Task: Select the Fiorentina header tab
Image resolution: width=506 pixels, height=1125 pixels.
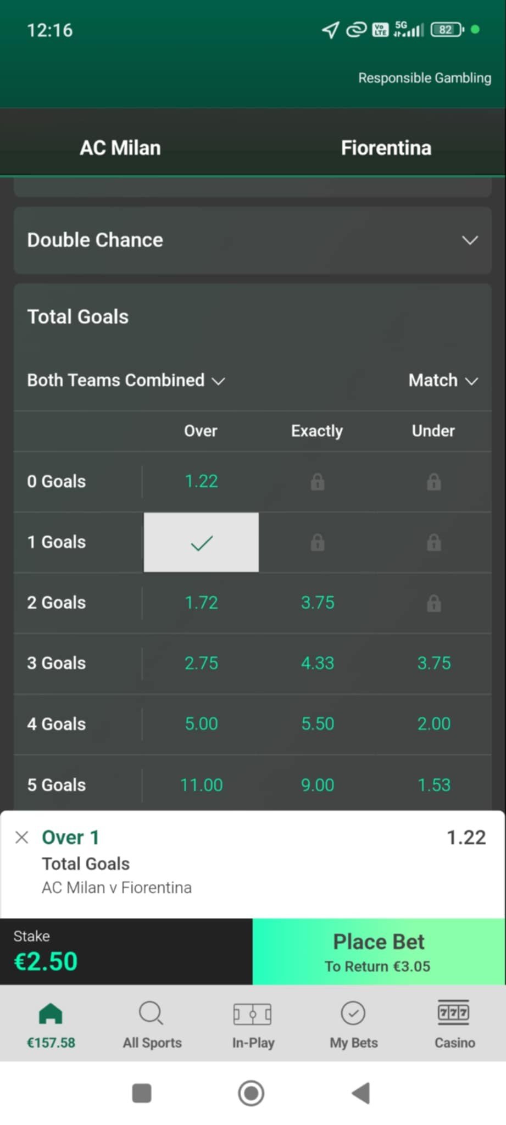Action: [386, 148]
